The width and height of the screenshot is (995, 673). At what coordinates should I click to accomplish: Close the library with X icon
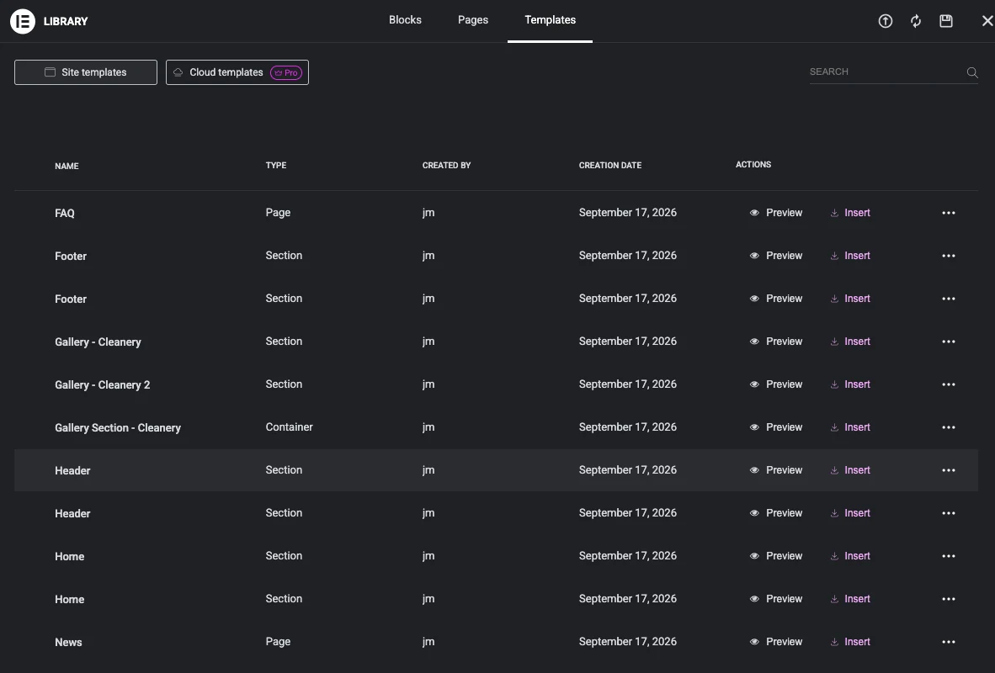(x=987, y=21)
